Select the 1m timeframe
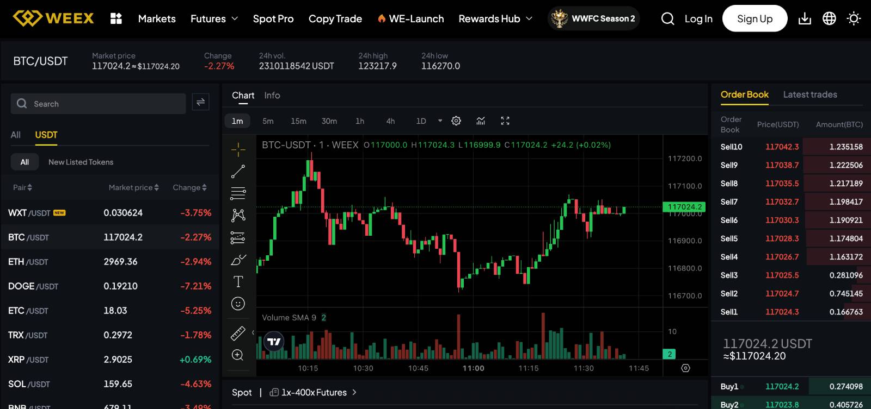The height and width of the screenshot is (409, 871). point(237,121)
